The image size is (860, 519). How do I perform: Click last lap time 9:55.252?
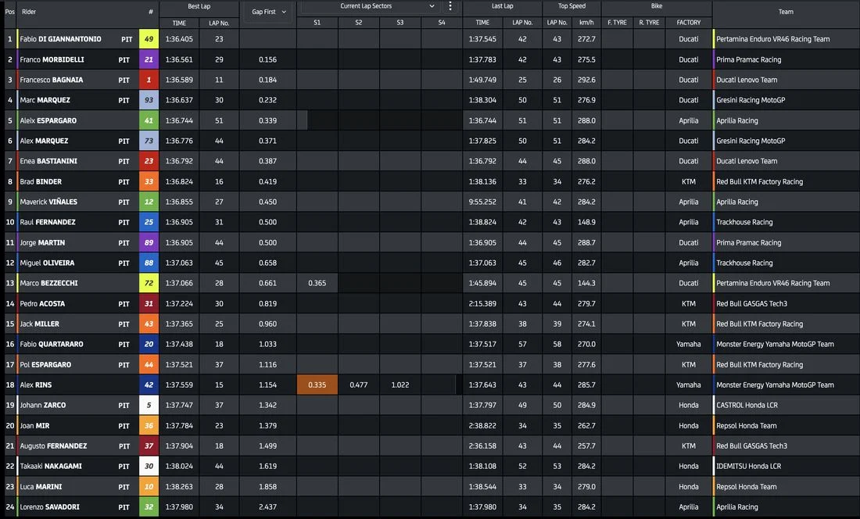[482, 202]
